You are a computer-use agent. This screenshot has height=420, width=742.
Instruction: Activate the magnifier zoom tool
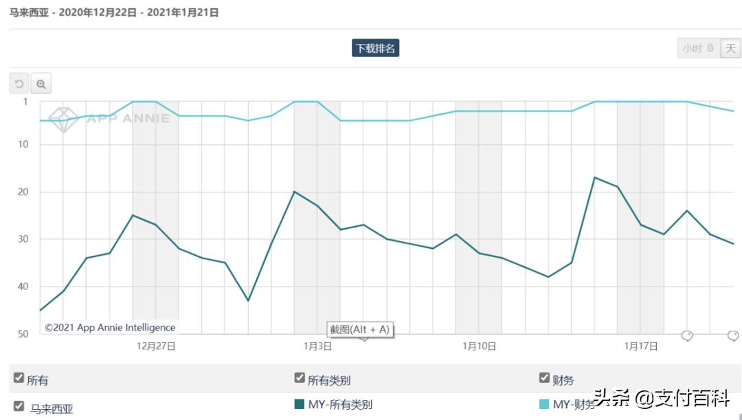click(x=41, y=84)
